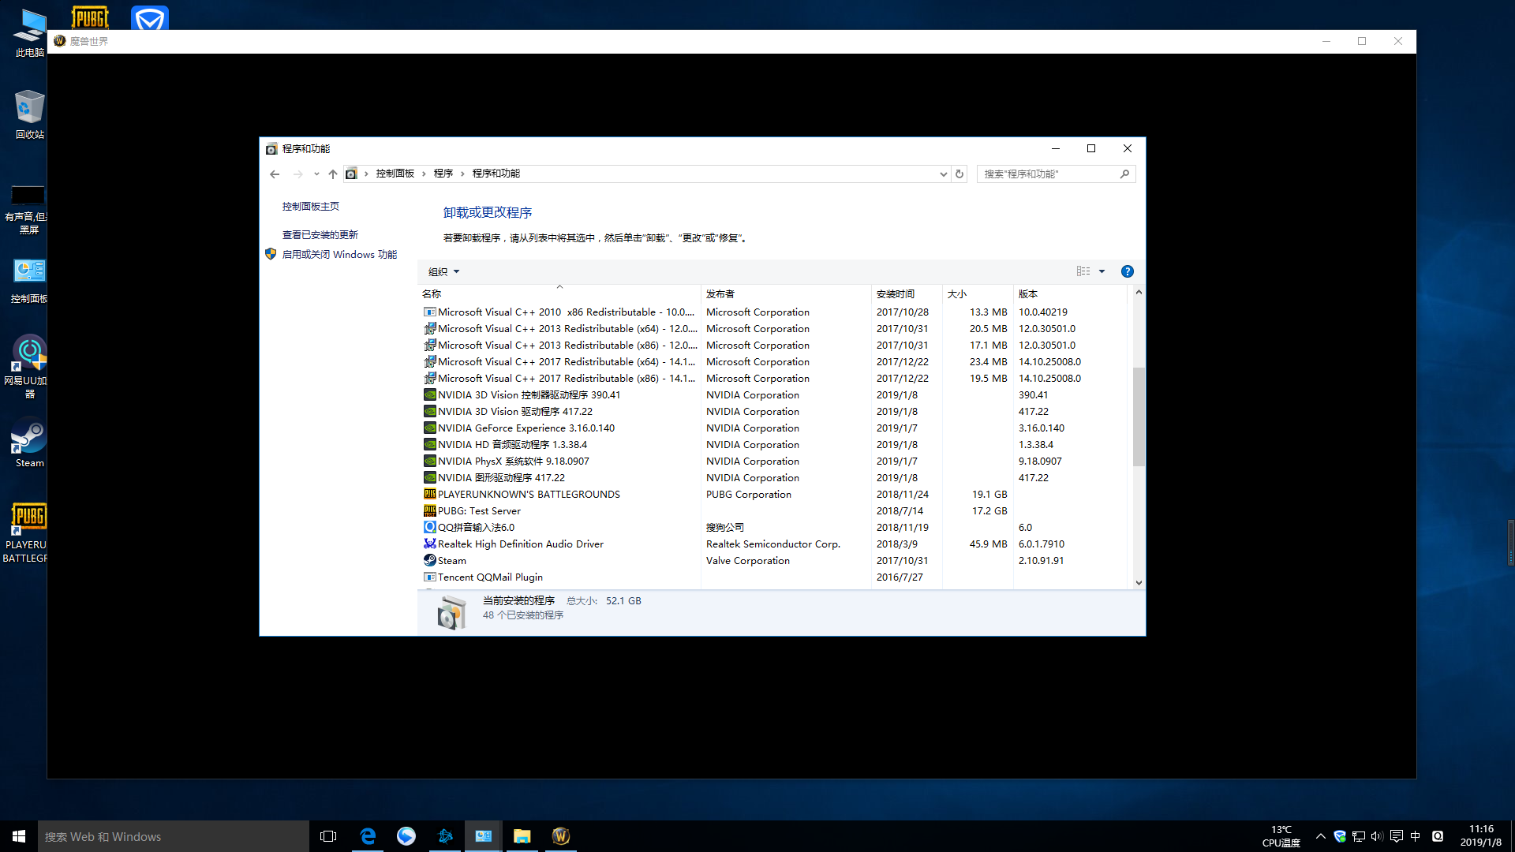Select the 此电脑 desktop icon

coord(29,33)
